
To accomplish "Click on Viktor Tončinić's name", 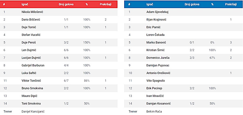I will (31, 81).
